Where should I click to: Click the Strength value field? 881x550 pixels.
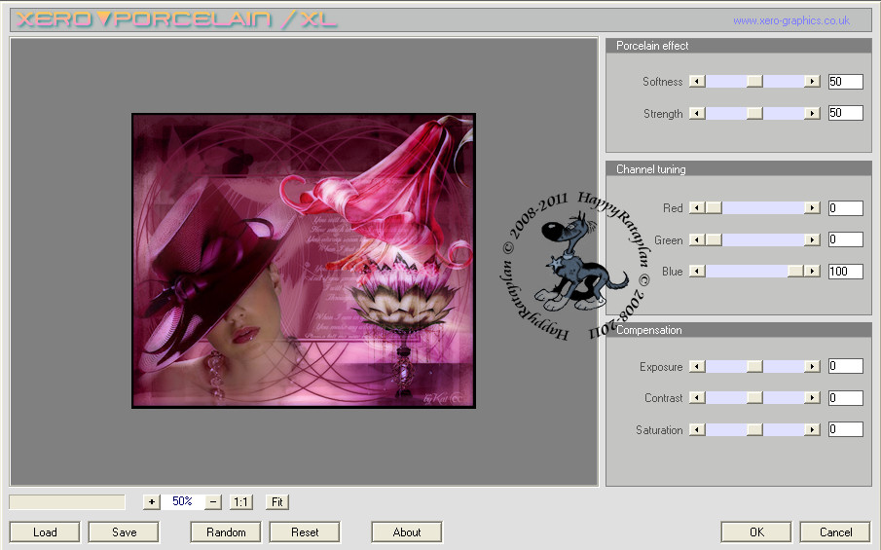[x=846, y=113]
